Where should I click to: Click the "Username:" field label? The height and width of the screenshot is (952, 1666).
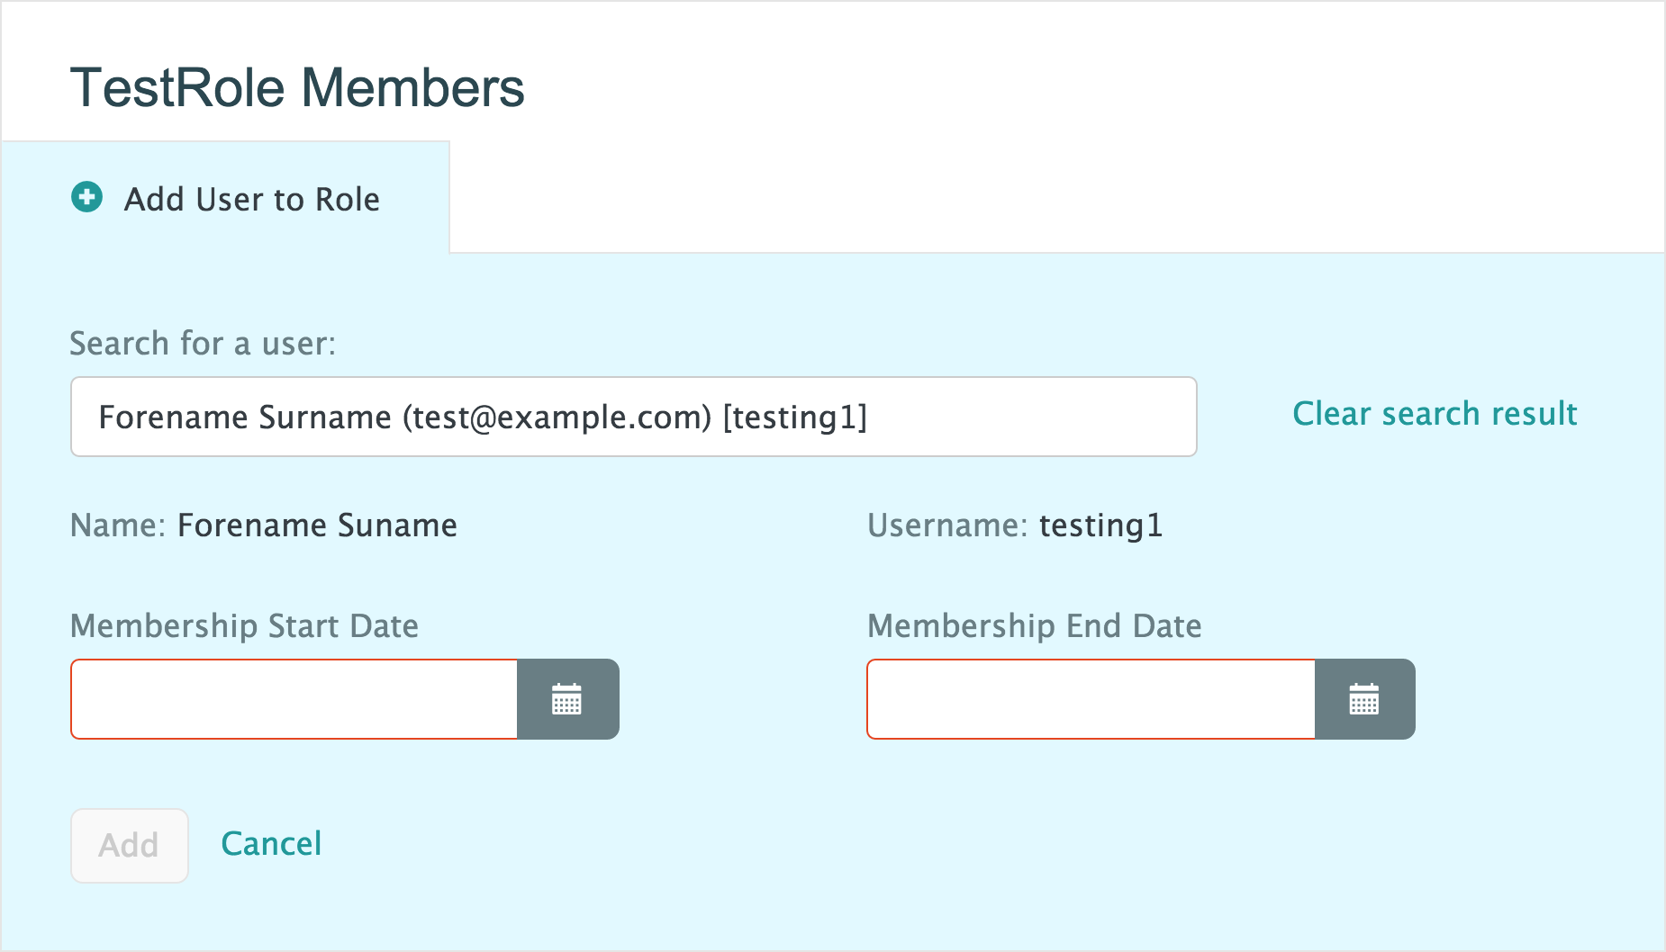[x=946, y=525]
